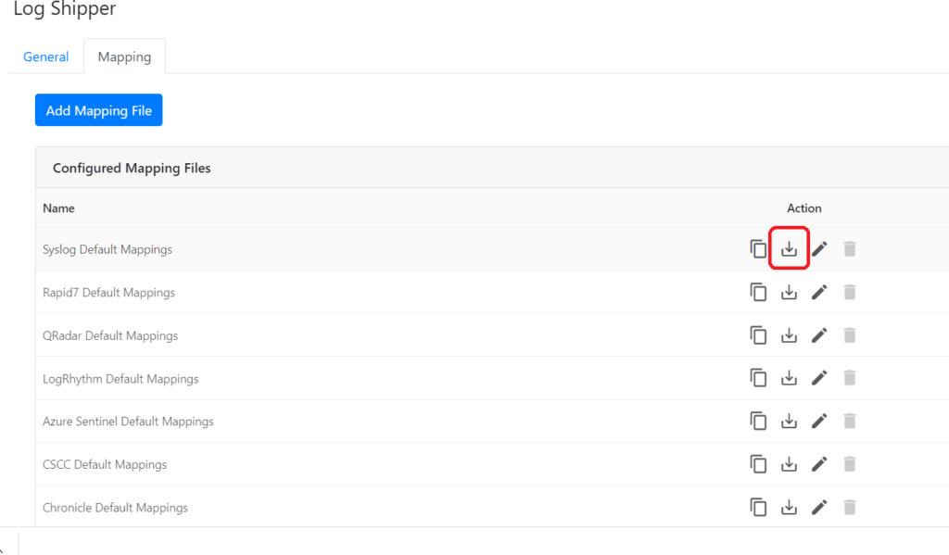This screenshot has height=555, width=949.
Task: Copy Chronicle Default Mappings file
Action: coord(758,508)
